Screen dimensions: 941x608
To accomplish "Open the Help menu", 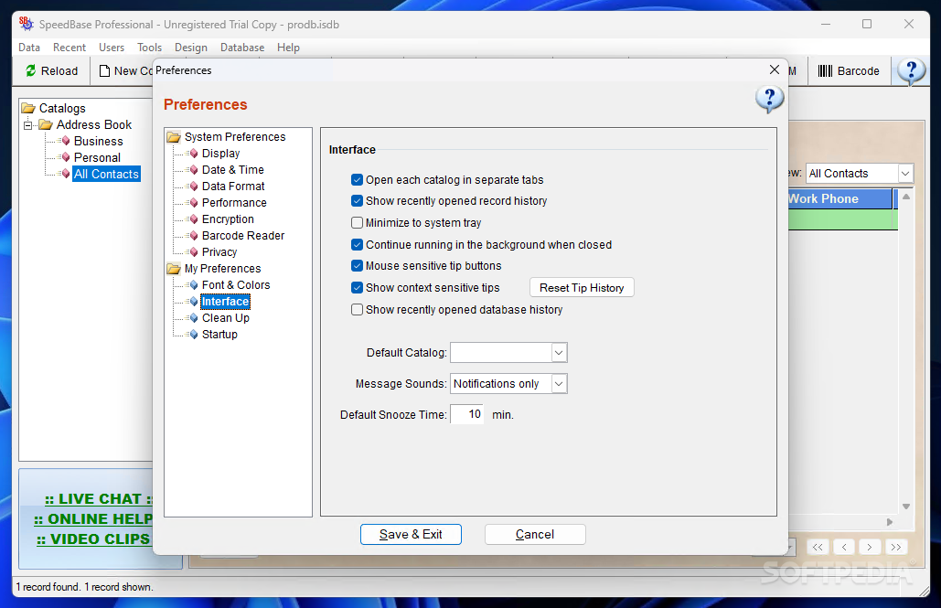I will 288,48.
